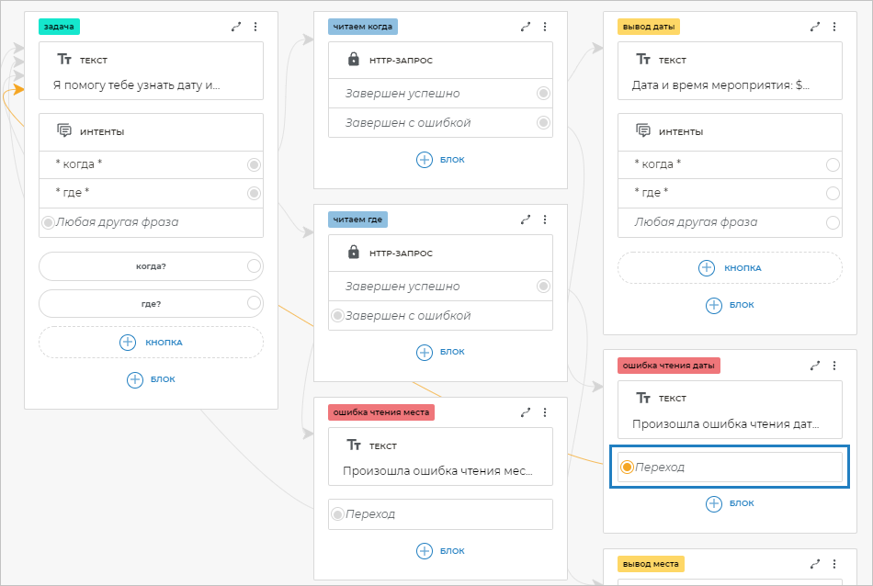Screen dimensions: 873x586
Task: Click connection icon on 'ошибка чтения места'
Action: click(526, 413)
